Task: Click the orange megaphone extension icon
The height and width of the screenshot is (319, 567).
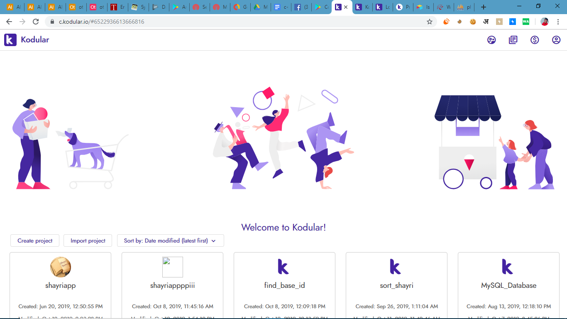Action: (x=446, y=22)
